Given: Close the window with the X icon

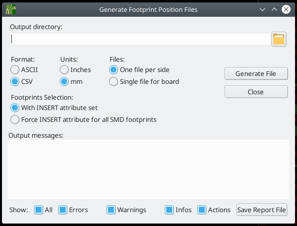Looking at the screenshot, I should (286, 9).
